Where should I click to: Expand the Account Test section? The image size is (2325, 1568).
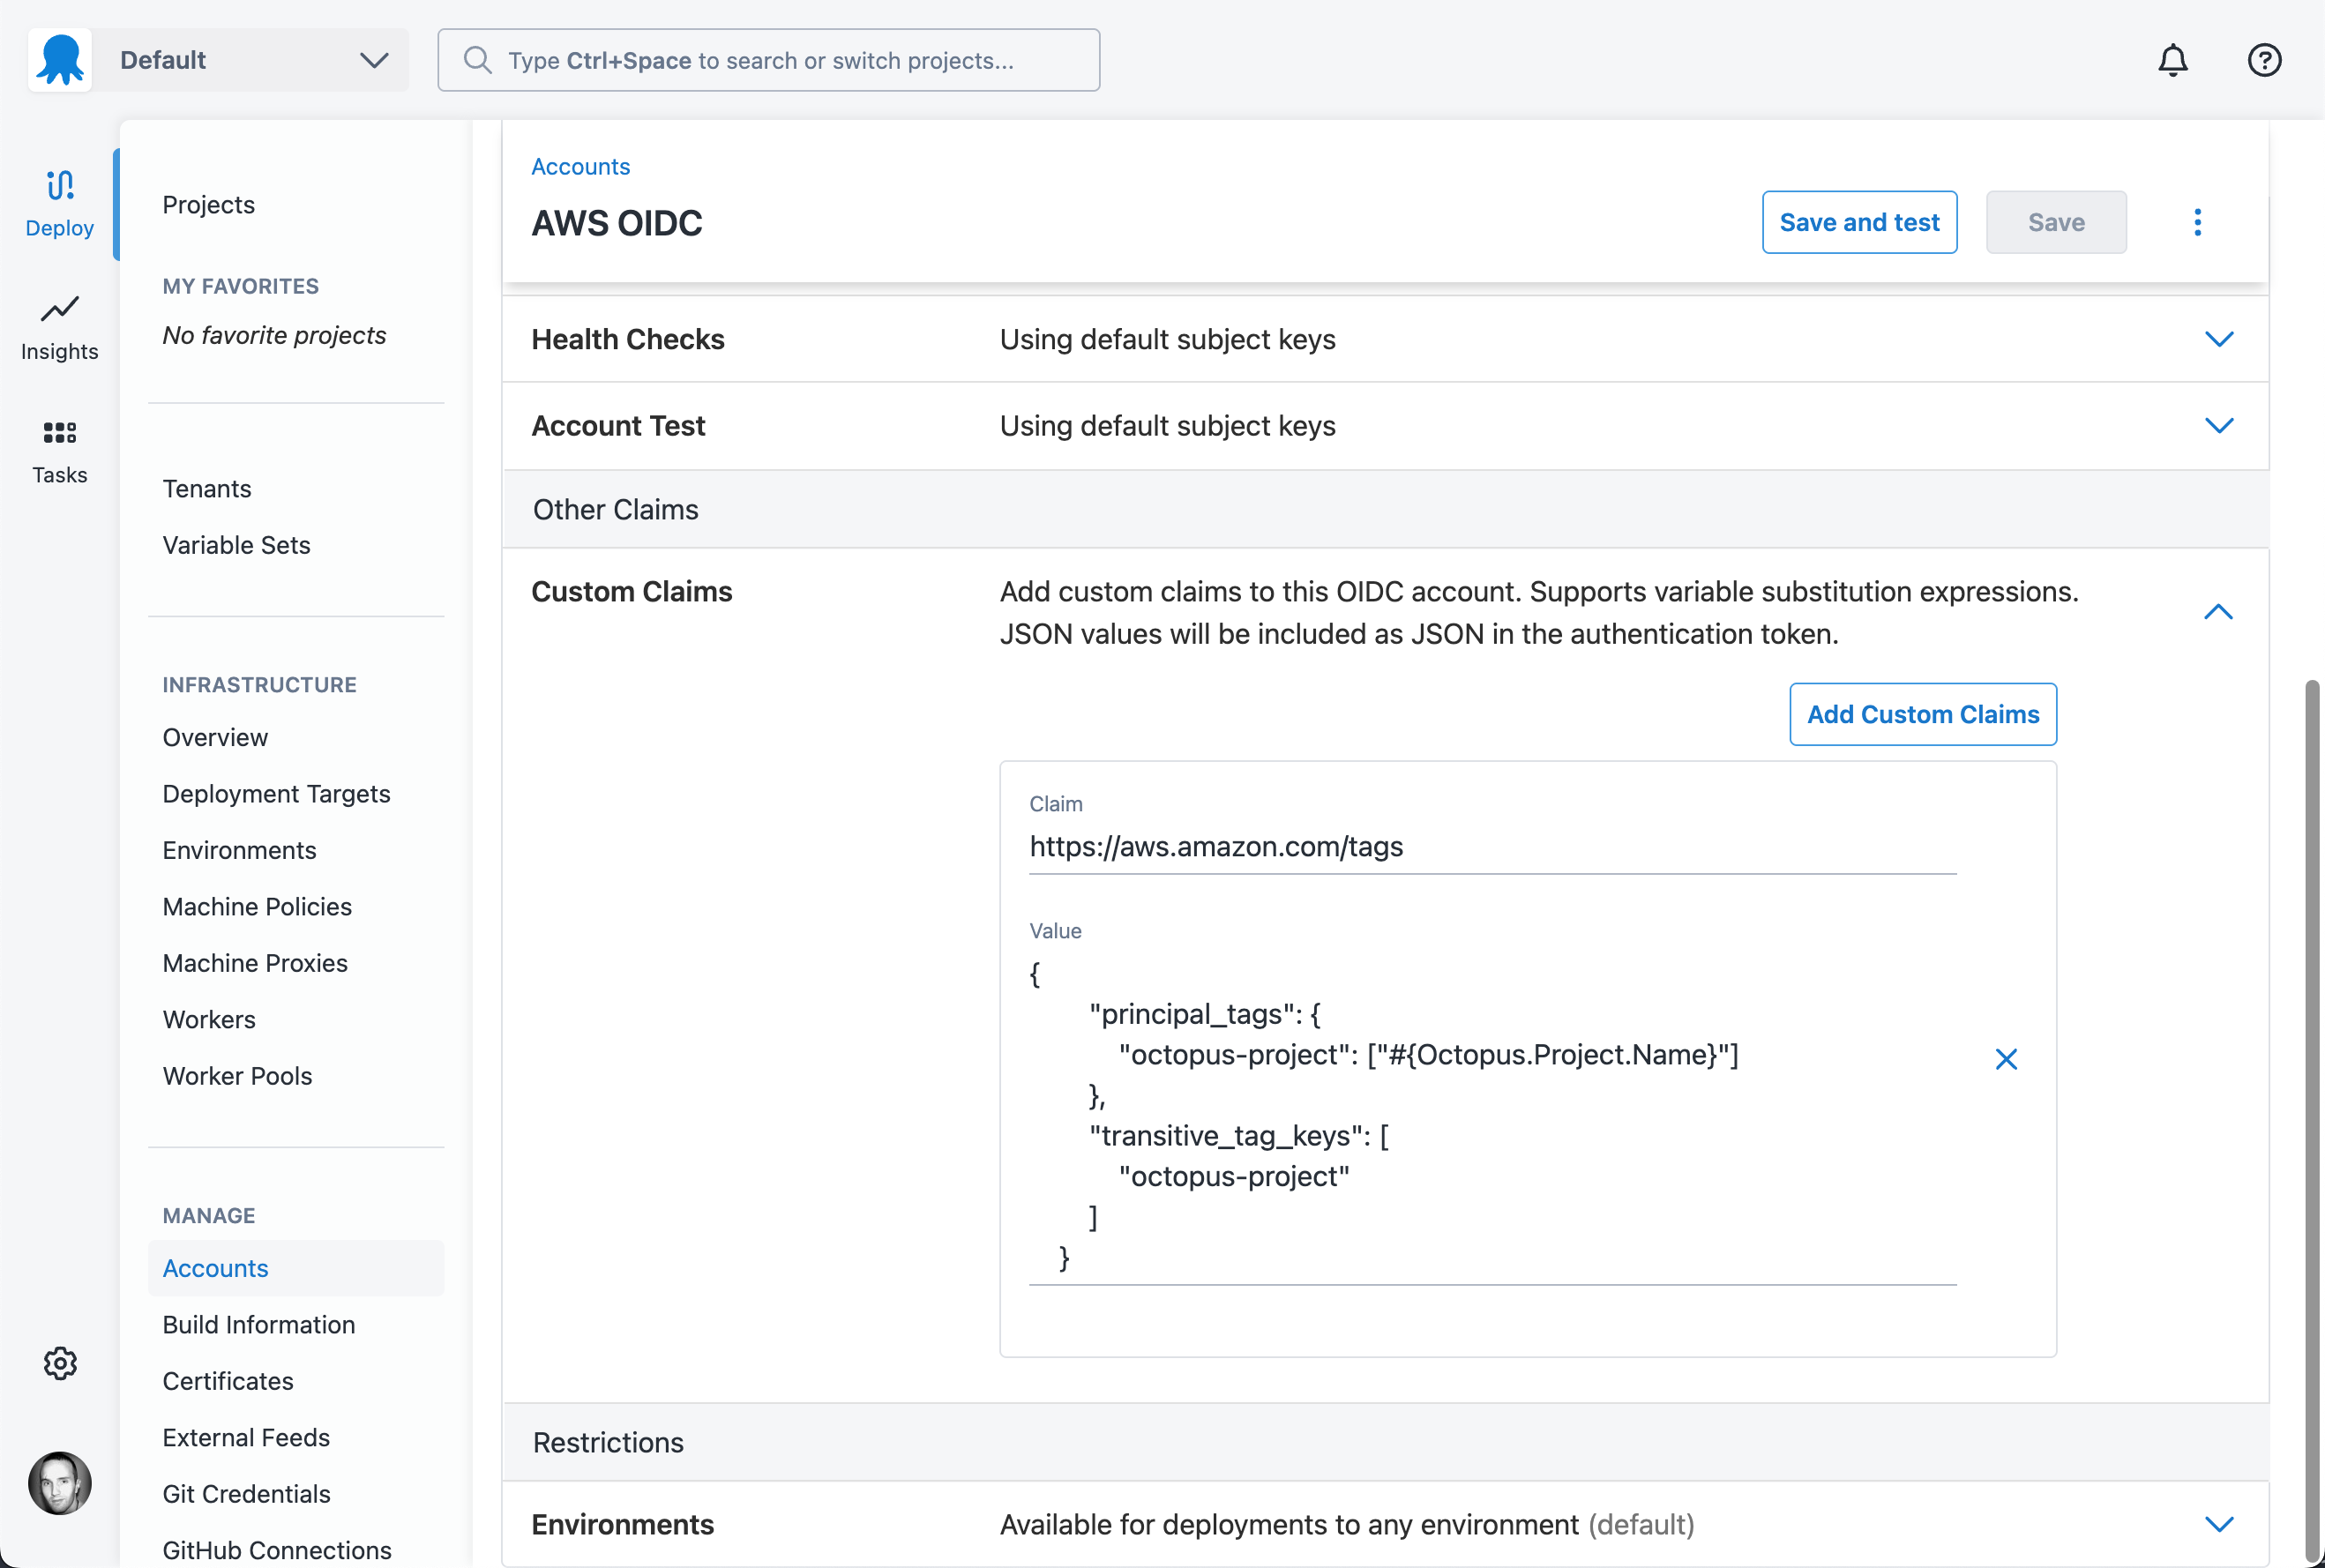click(2218, 425)
